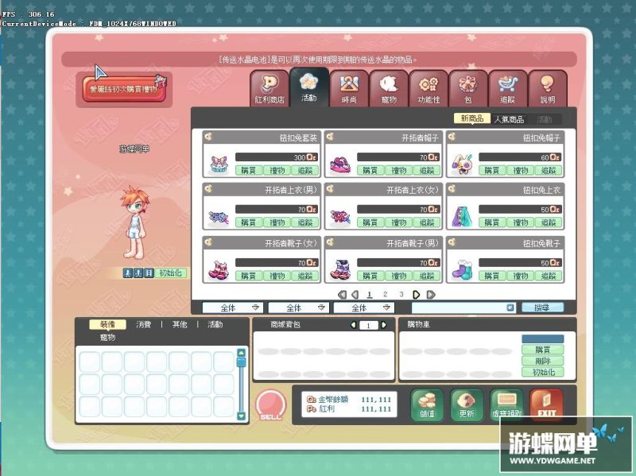Click the 开拓者靴子(女) item icon
The image size is (636, 476).
click(219, 270)
